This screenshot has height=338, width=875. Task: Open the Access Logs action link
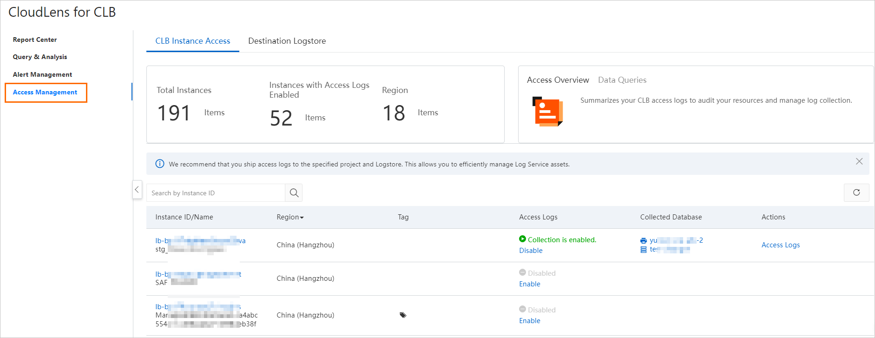click(x=781, y=245)
